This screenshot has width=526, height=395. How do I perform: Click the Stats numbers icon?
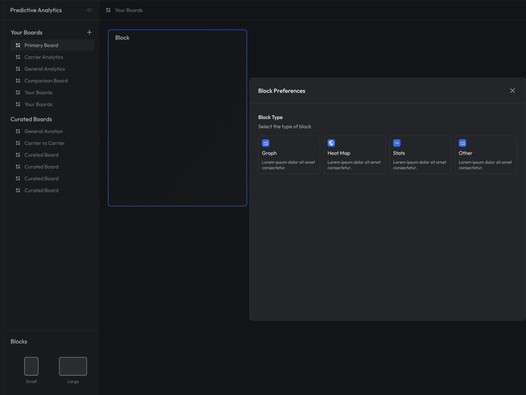point(397,143)
